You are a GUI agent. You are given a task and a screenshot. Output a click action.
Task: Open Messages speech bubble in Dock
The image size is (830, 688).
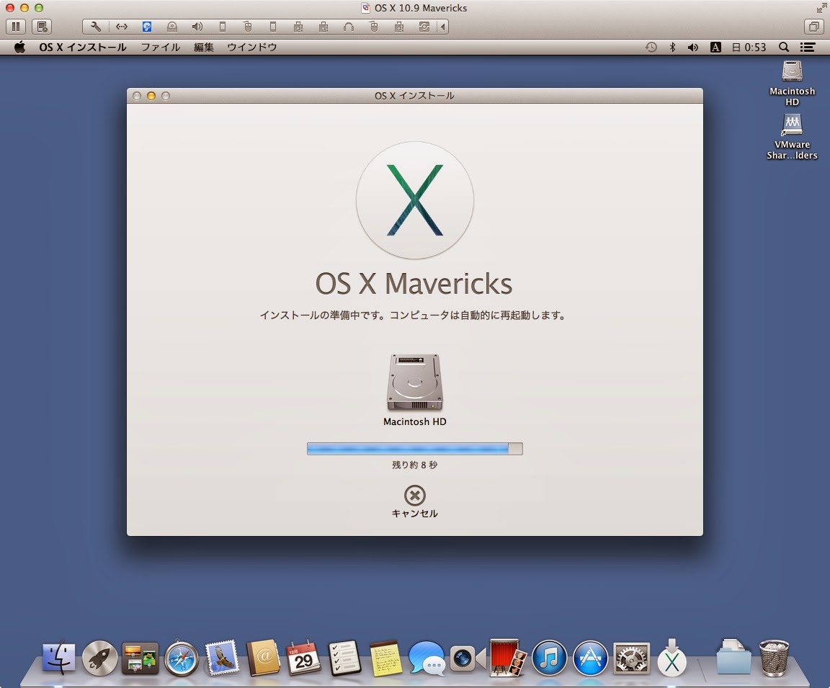(x=427, y=658)
